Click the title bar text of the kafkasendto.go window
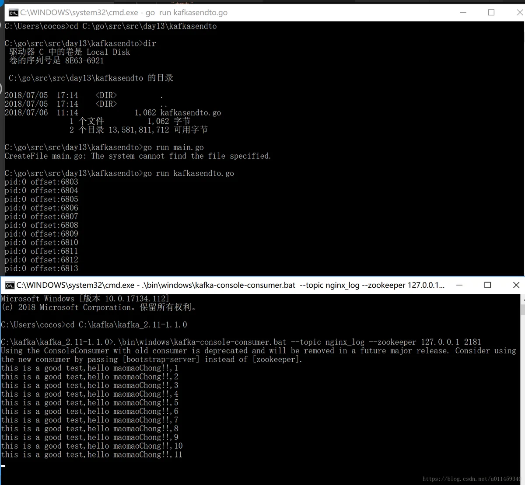This screenshot has height=485, width=525. (x=124, y=13)
